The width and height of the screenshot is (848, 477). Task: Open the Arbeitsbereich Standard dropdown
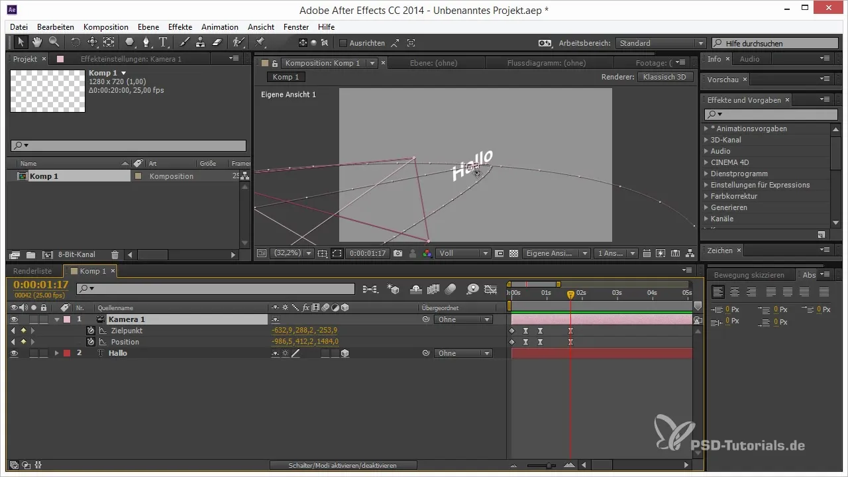pyautogui.click(x=661, y=43)
